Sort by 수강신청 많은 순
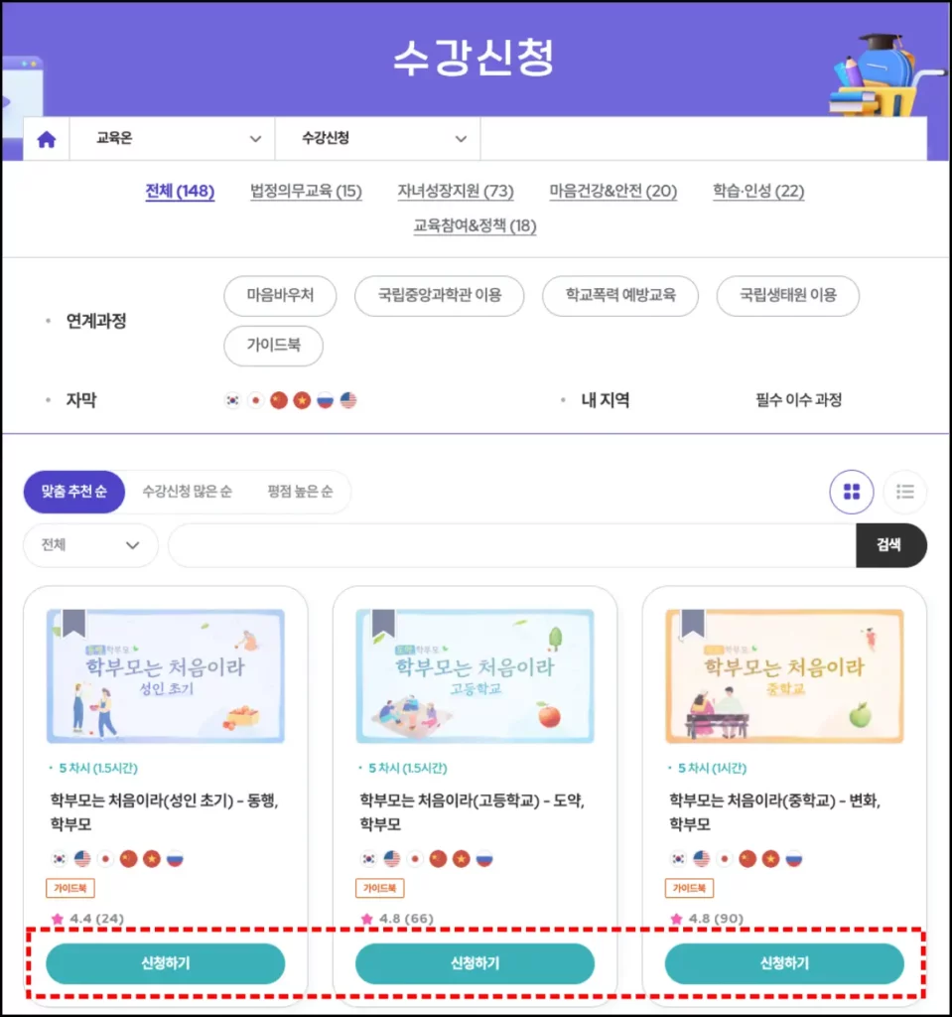Image resolution: width=952 pixels, height=1017 pixels. click(187, 492)
